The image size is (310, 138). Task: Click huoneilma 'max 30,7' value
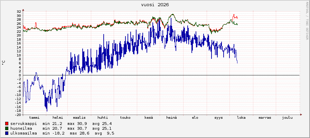[x=77, y=129]
